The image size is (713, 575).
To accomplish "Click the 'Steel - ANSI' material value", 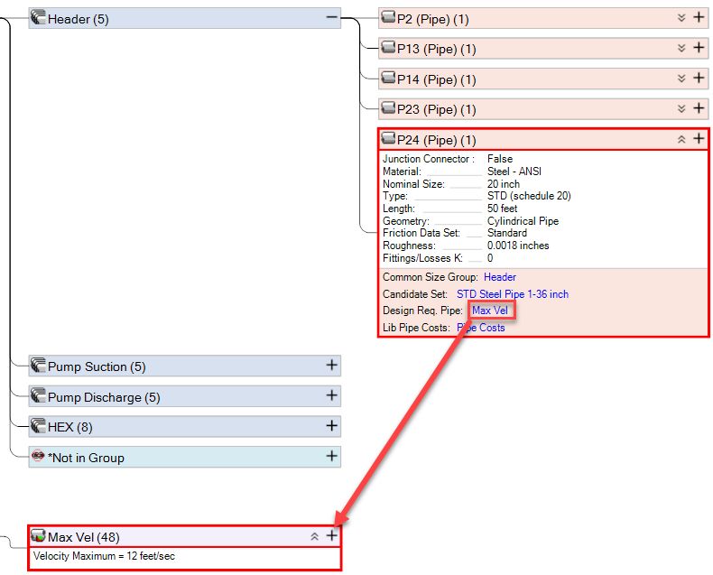I will tap(514, 172).
